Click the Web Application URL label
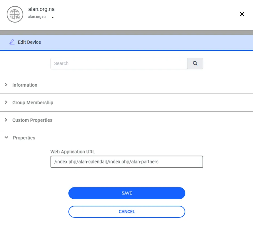253x231 pixels. pos(73,152)
